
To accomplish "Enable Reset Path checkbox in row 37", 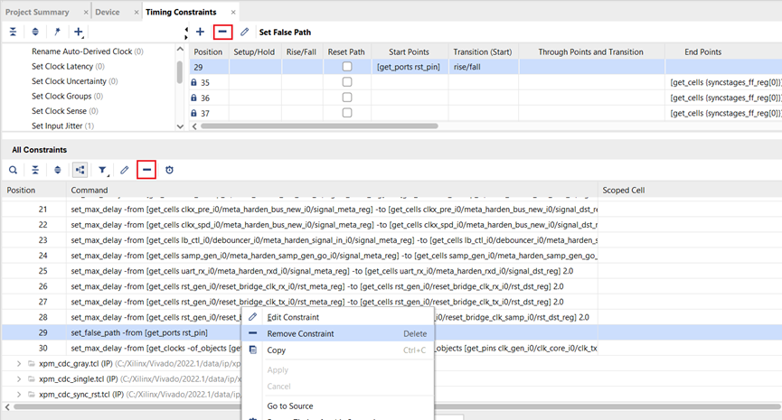I will click(x=346, y=112).
